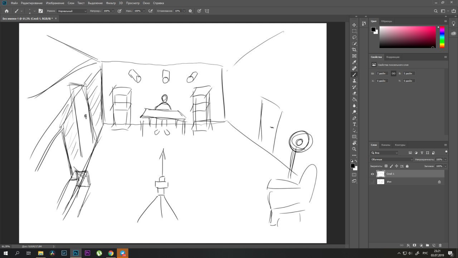Expand the layer Заливка arrow
The height and width of the screenshot is (258, 458).
445,166
